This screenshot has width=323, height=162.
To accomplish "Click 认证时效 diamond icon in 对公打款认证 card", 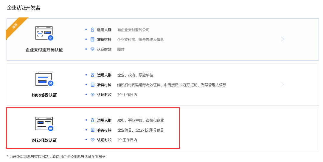I will tap(92, 140).
